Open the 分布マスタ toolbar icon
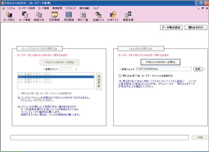The width and height of the screenshot is (209, 152). pos(113,16)
